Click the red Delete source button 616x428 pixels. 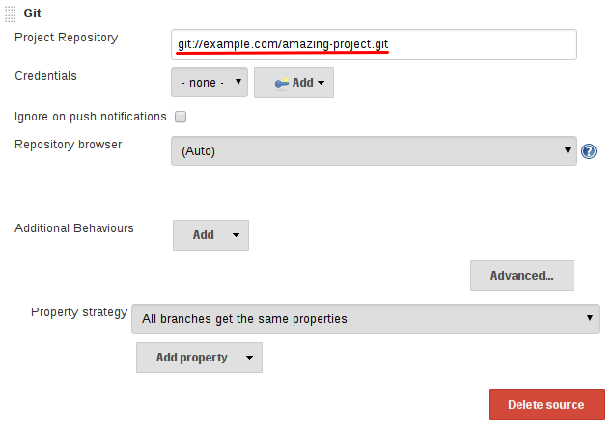coord(546,405)
